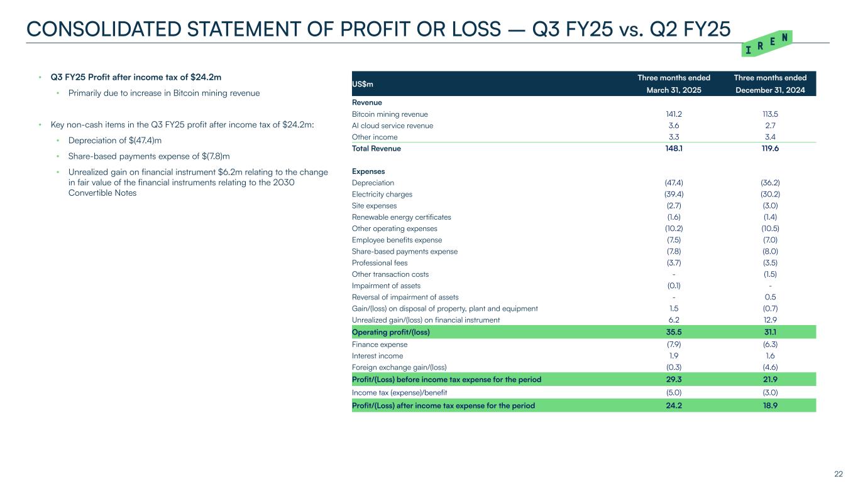Click the AI cloud service revenue label

click(x=392, y=126)
